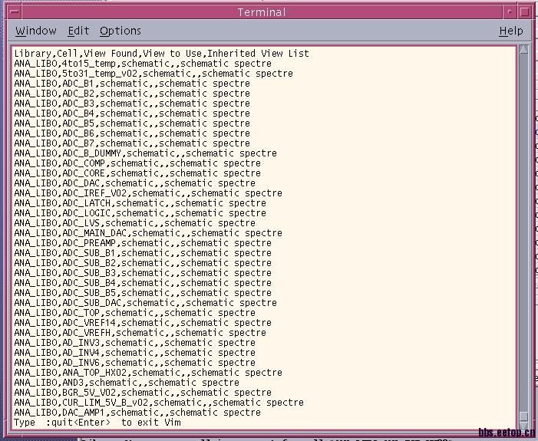Viewport: 538px width, 441px height.
Task: Click the AD_INV4 line
Action: (134, 352)
